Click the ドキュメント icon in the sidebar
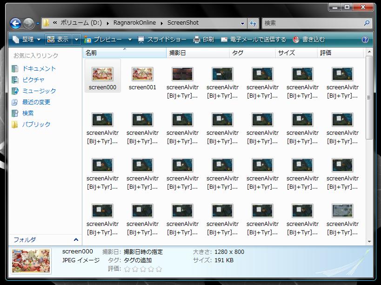Viewport: 381px width, 285px height. coord(15,69)
